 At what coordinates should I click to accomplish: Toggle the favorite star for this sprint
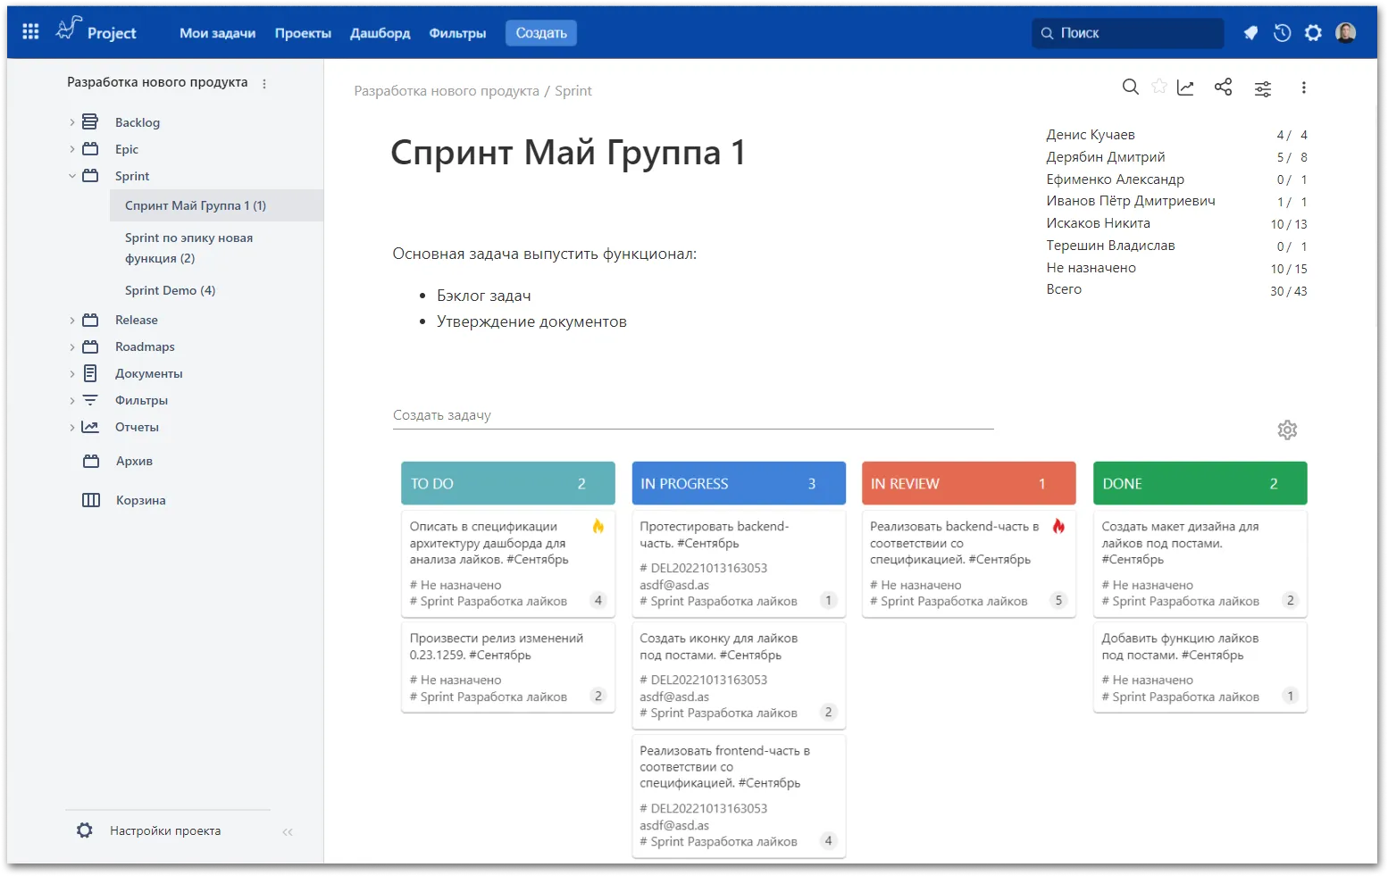pos(1159,87)
